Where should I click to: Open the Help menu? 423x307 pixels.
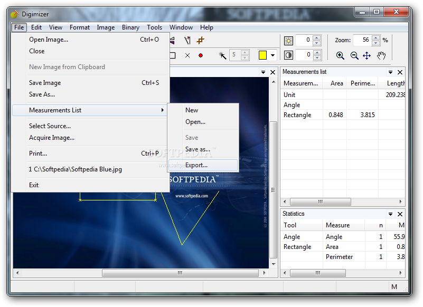coord(206,27)
